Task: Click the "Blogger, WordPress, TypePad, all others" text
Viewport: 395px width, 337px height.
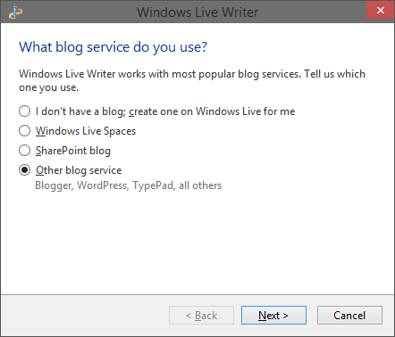Action: 129,185
